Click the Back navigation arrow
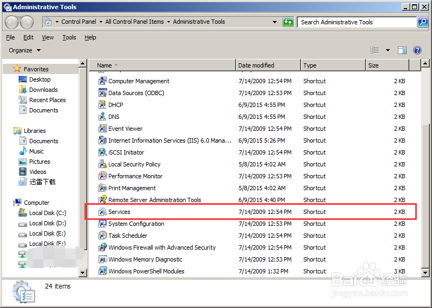Viewport: 432px width, 308px height. point(11,22)
